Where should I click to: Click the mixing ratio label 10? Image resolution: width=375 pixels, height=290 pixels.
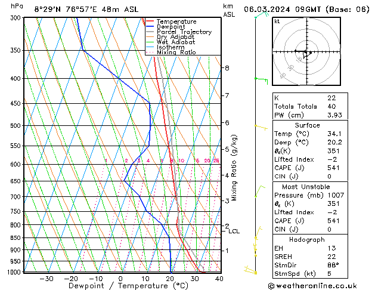coord(181,161)
